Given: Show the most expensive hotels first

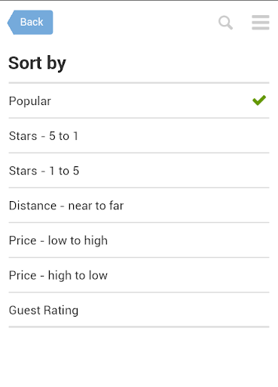Looking at the screenshot, I should pos(139,275).
